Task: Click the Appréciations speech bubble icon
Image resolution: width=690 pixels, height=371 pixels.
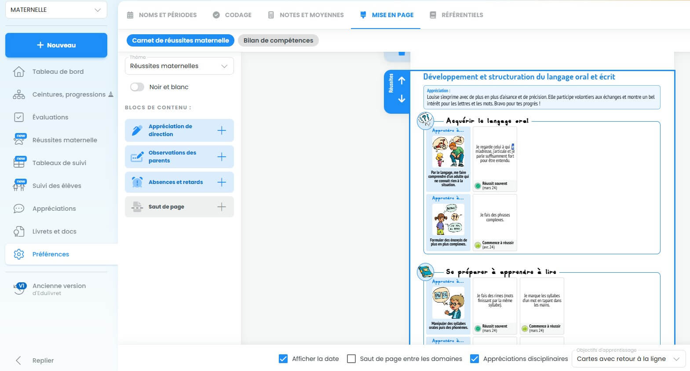Action: [19, 209]
